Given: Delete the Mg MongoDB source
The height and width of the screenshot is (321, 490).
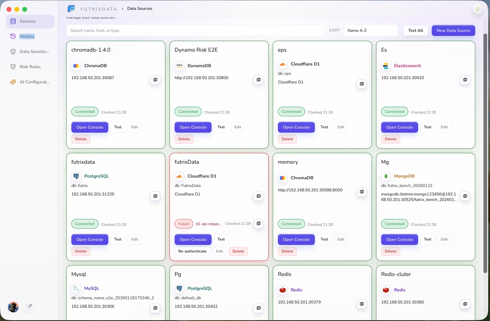Looking at the screenshot, I should [391, 251].
